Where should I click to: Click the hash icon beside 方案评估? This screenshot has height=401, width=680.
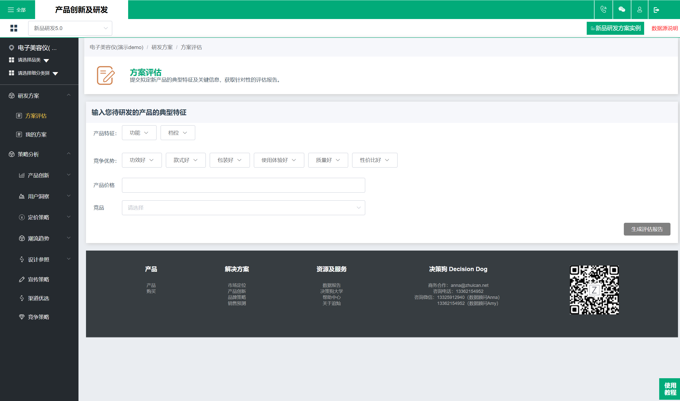pyautogui.click(x=19, y=116)
